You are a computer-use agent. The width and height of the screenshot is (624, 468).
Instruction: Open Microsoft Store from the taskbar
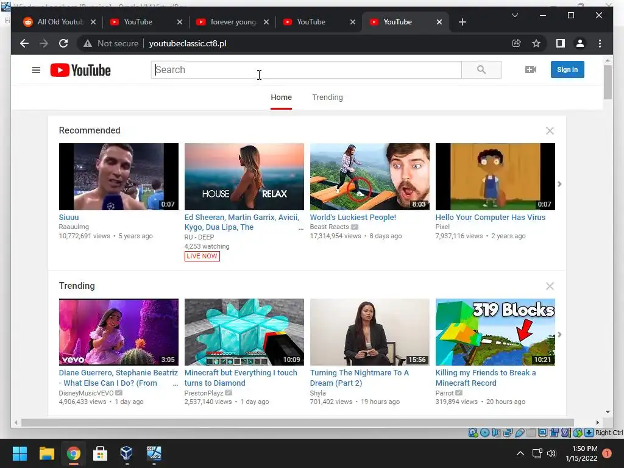101,453
